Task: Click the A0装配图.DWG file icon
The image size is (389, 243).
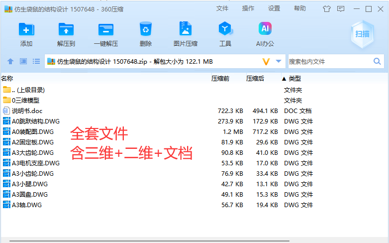Action: 6,131
